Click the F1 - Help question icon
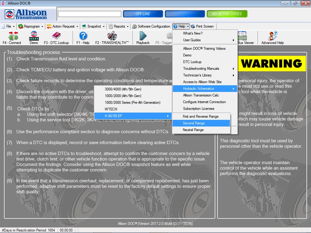This screenshot has width=311, height=233. [x=83, y=36]
